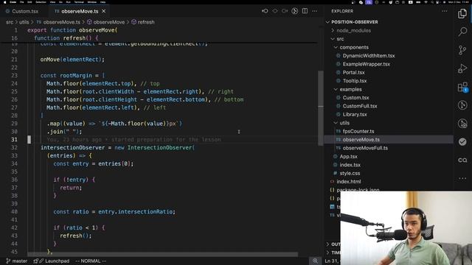Viewport: 472px width, 265px height.
Task: Open Tooltip.tsx in the explorer
Action: pos(355,81)
